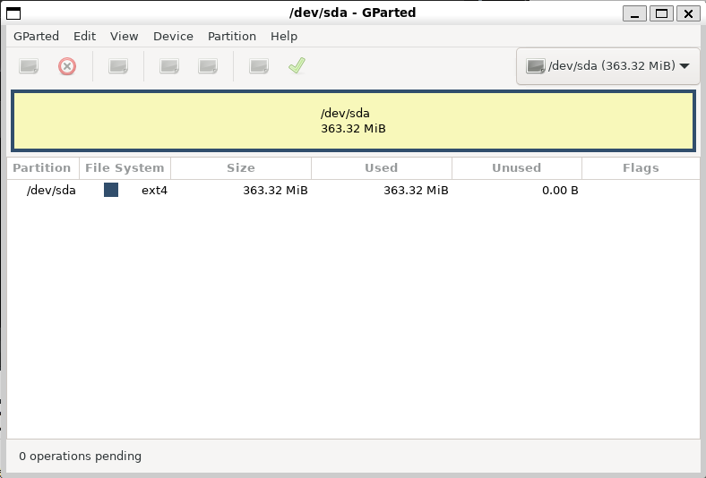Click the disk icon in the device selector

pos(536,66)
